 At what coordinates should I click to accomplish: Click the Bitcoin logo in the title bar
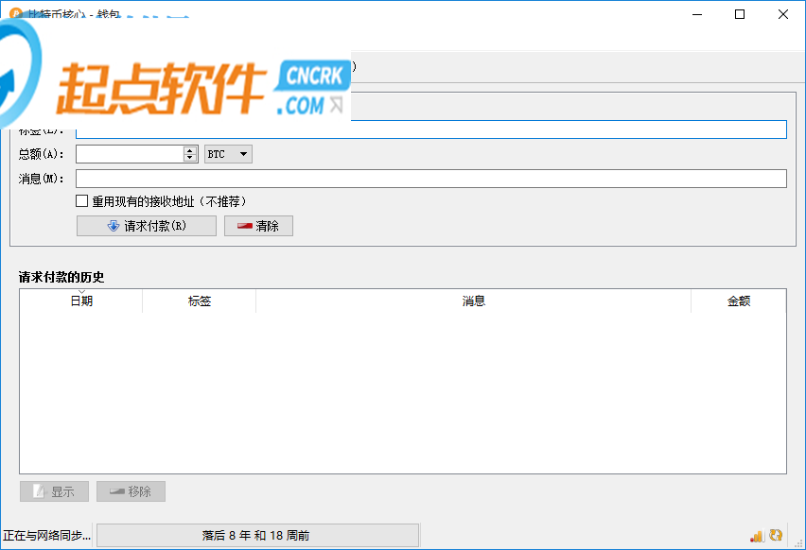(x=15, y=13)
